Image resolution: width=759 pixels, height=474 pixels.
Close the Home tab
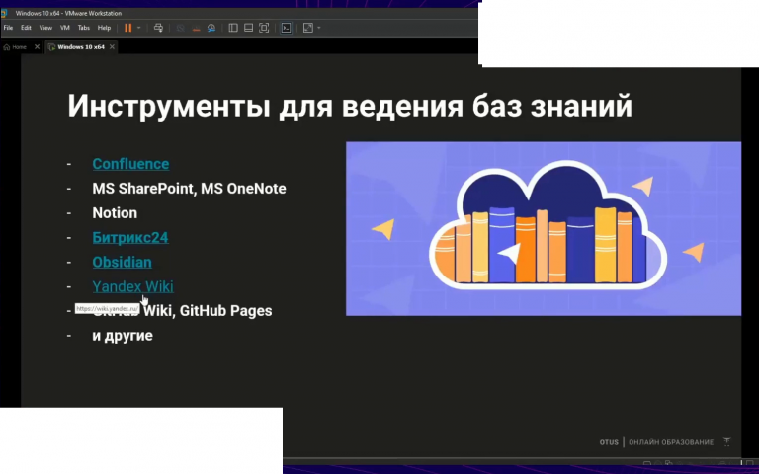(37, 47)
